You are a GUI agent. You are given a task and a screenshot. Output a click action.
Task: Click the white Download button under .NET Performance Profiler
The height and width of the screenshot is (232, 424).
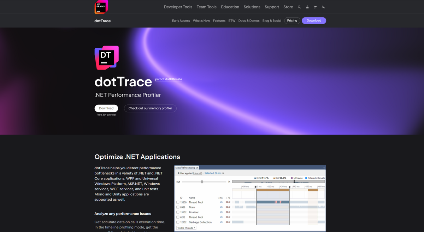[x=106, y=108]
